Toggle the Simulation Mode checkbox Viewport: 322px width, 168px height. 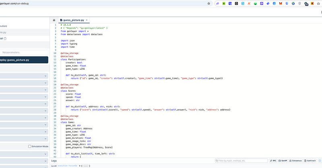29,146
